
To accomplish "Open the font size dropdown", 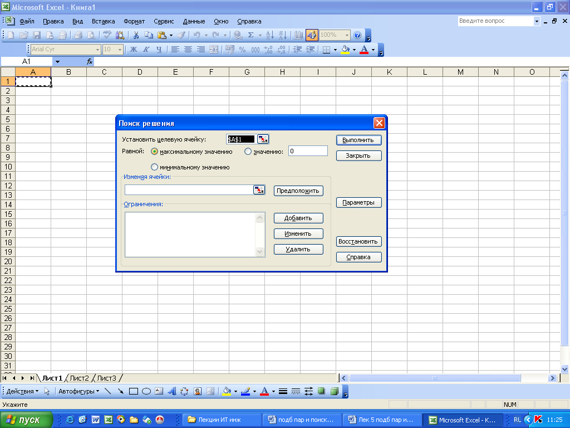I will [x=120, y=50].
